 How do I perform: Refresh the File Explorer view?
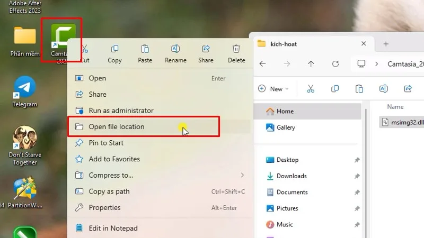[x=335, y=64]
